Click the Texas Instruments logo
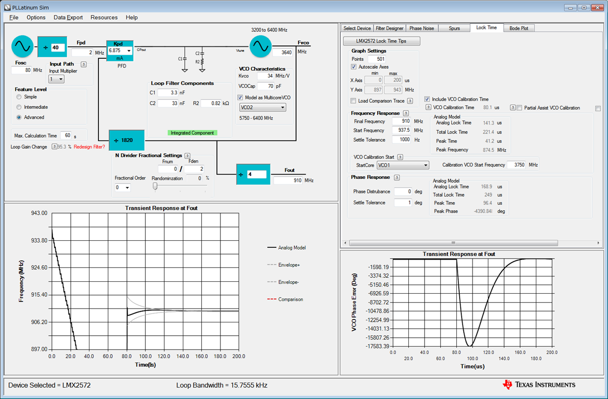The image size is (608, 399). tap(539, 385)
